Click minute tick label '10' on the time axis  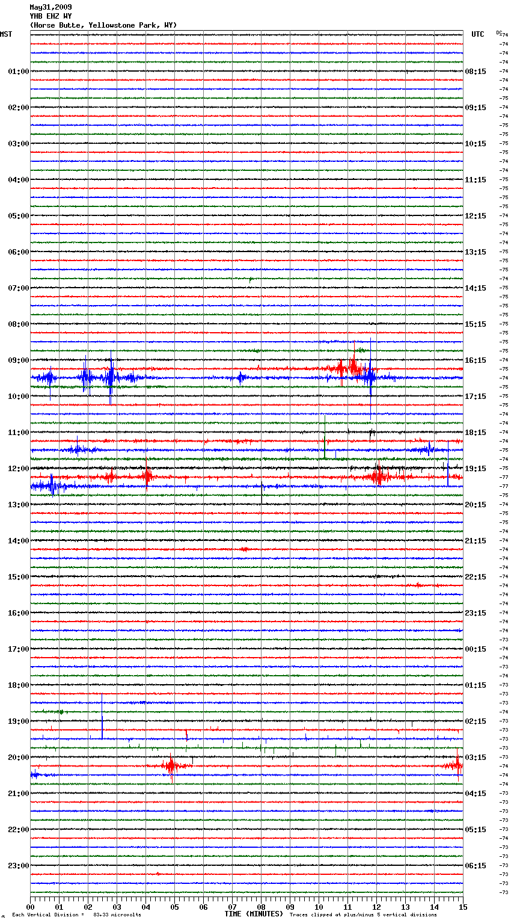click(319, 907)
